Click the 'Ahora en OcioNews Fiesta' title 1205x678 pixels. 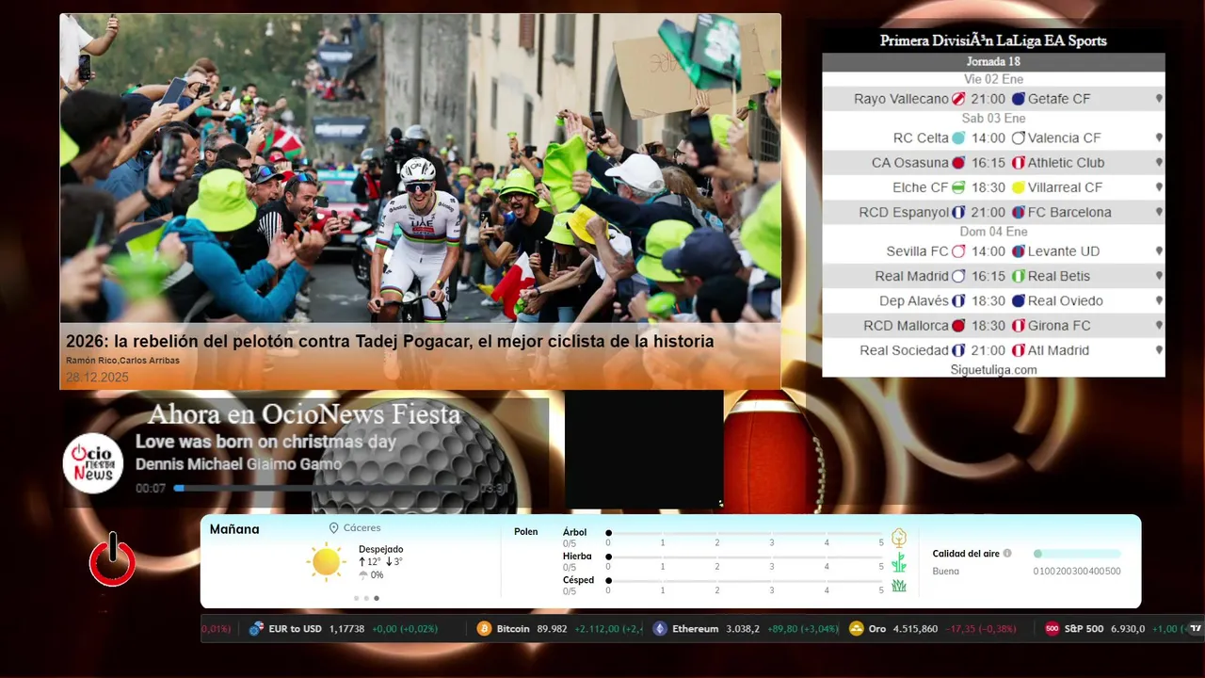pos(304,414)
